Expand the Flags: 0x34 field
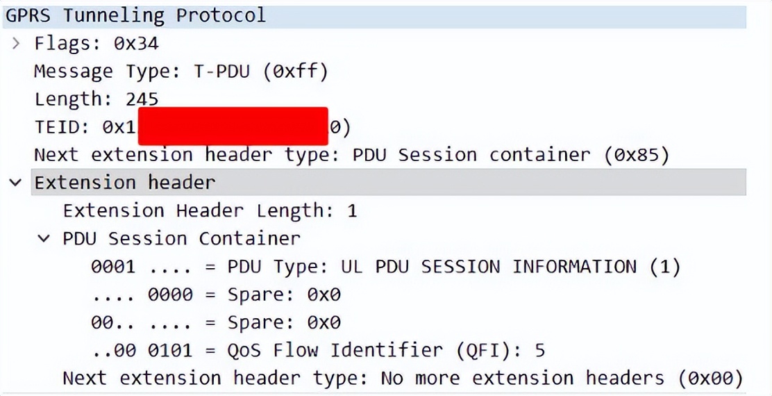This screenshot has height=396, width=772. 16,44
